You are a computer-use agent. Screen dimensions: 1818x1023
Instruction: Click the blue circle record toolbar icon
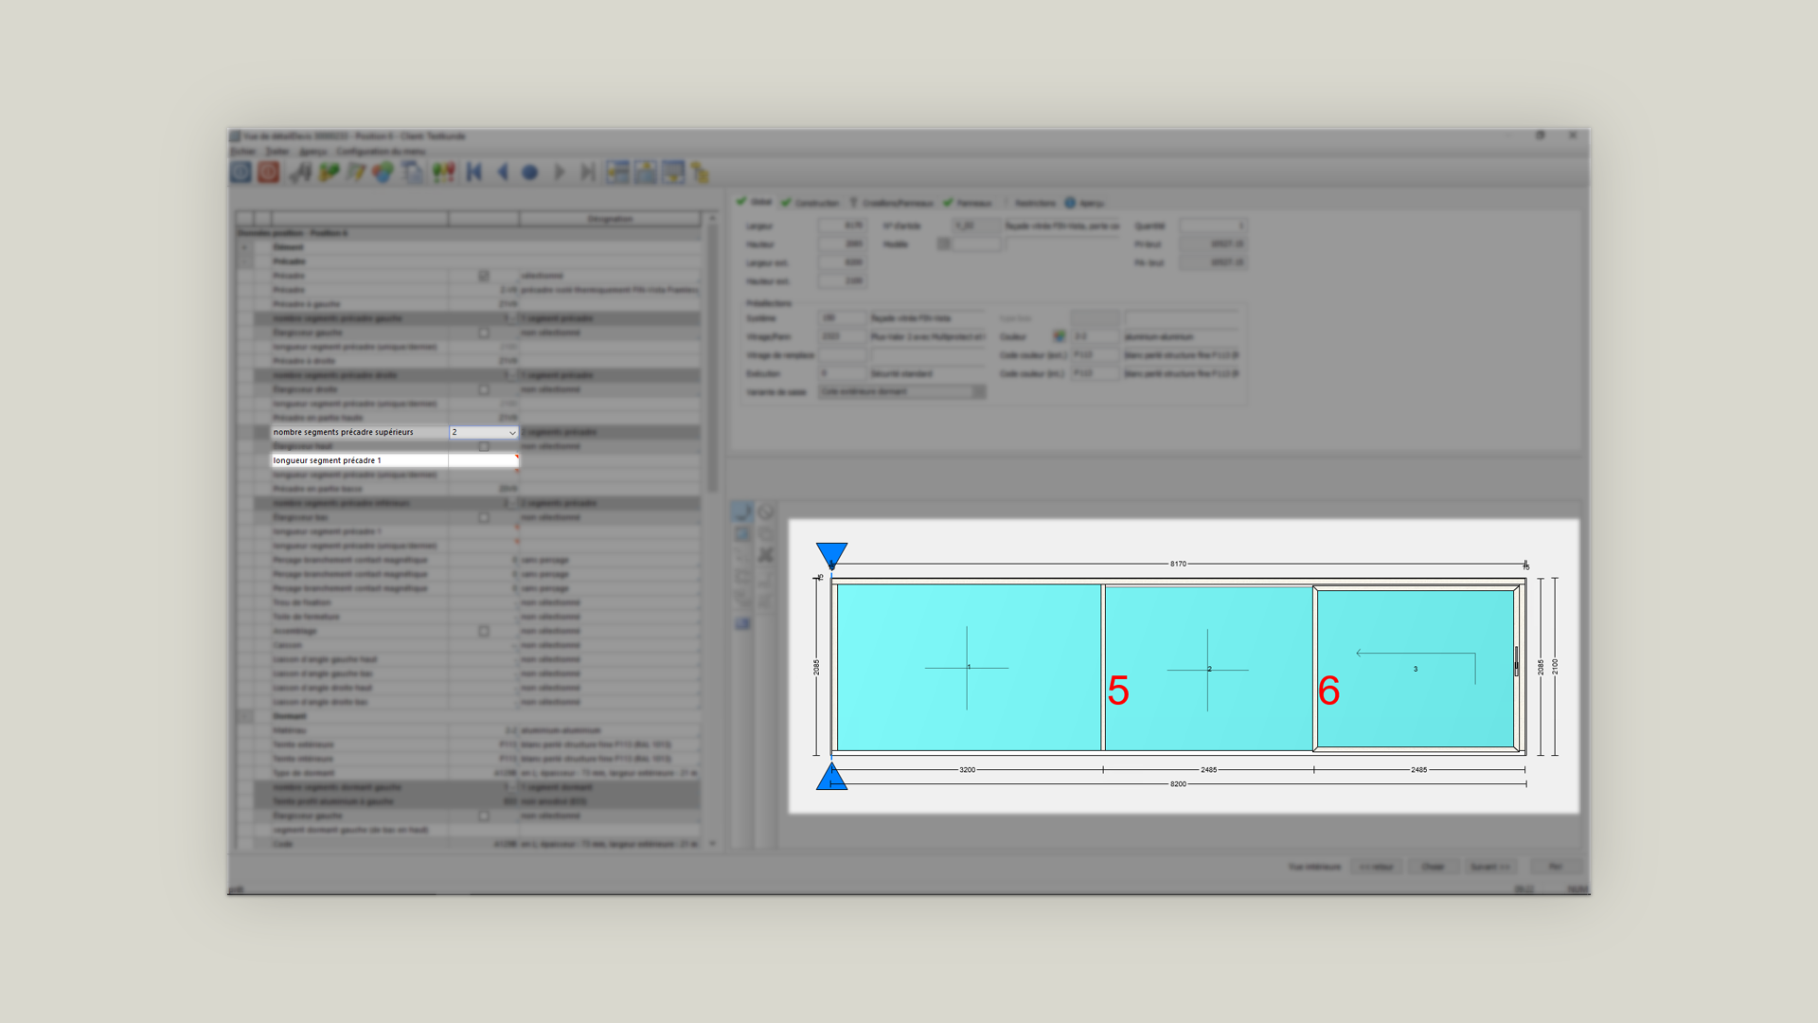(530, 172)
